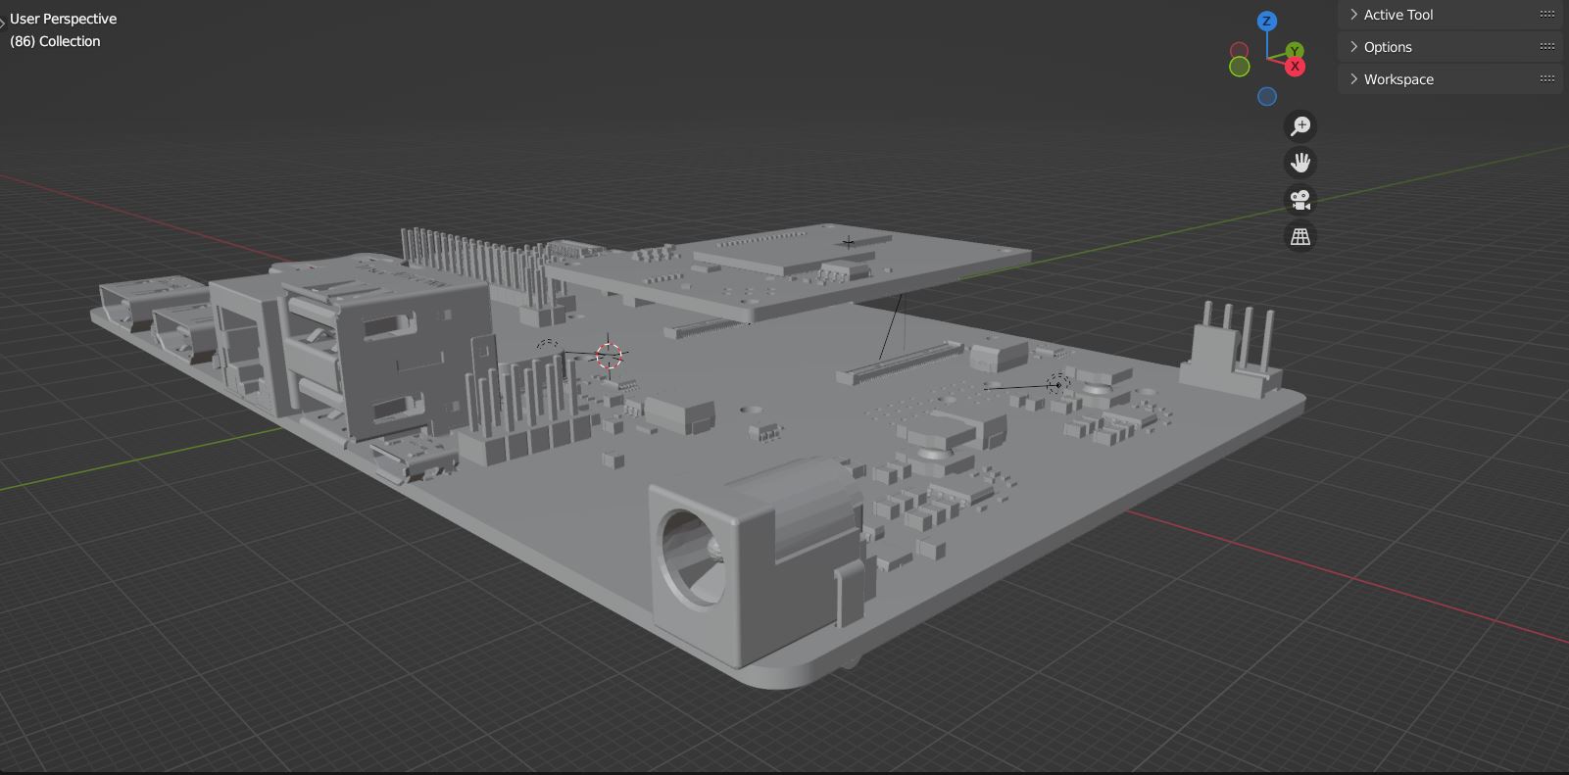This screenshot has width=1569, height=775.
Task: Click the pan view hand icon
Action: click(1300, 163)
